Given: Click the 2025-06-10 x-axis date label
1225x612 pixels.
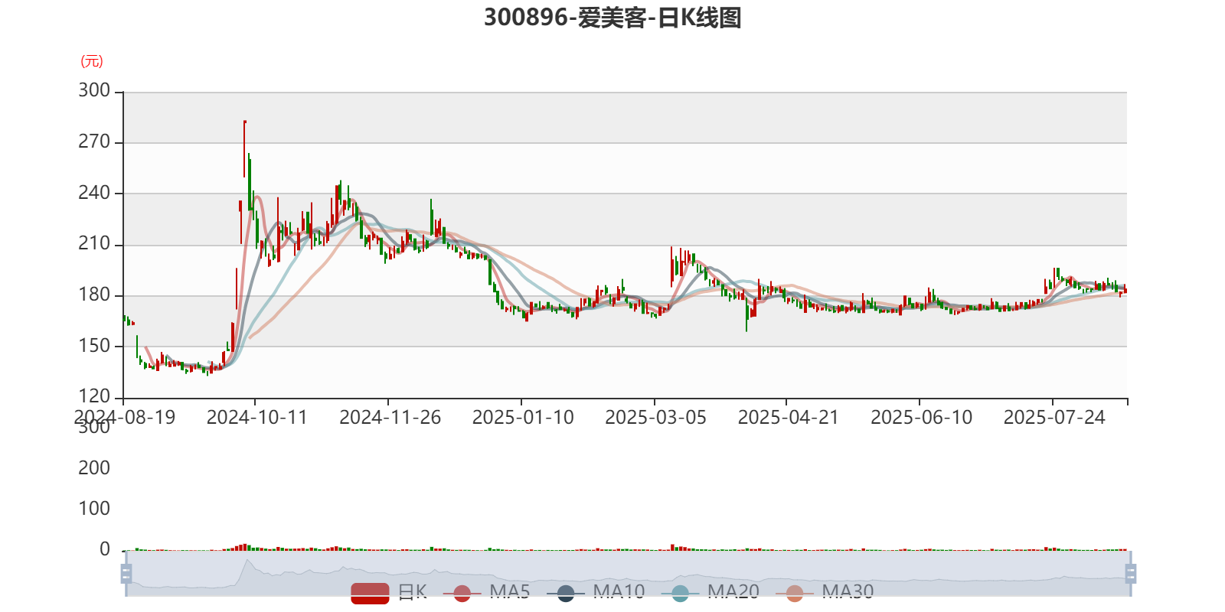Looking at the screenshot, I should click(x=921, y=418).
